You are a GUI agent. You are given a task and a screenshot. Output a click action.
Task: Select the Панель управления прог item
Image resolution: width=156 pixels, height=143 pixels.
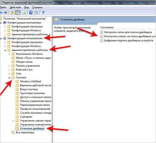36,101
